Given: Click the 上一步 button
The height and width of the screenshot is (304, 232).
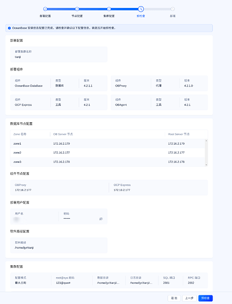Looking at the screenshot, I should [189, 298].
